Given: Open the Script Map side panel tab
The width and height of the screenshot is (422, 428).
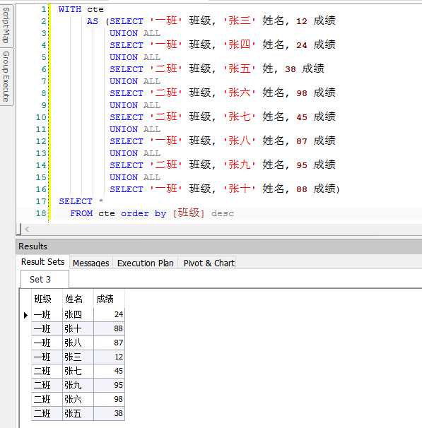Looking at the screenshot, I should pos(6,25).
